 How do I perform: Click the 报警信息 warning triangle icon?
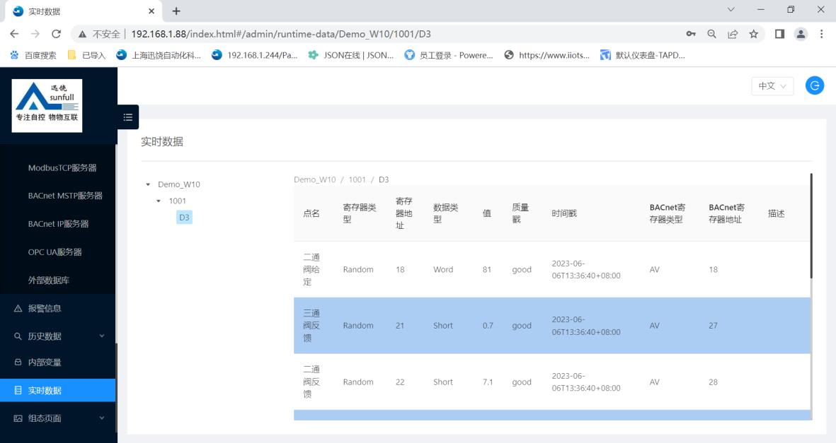coord(18,308)
